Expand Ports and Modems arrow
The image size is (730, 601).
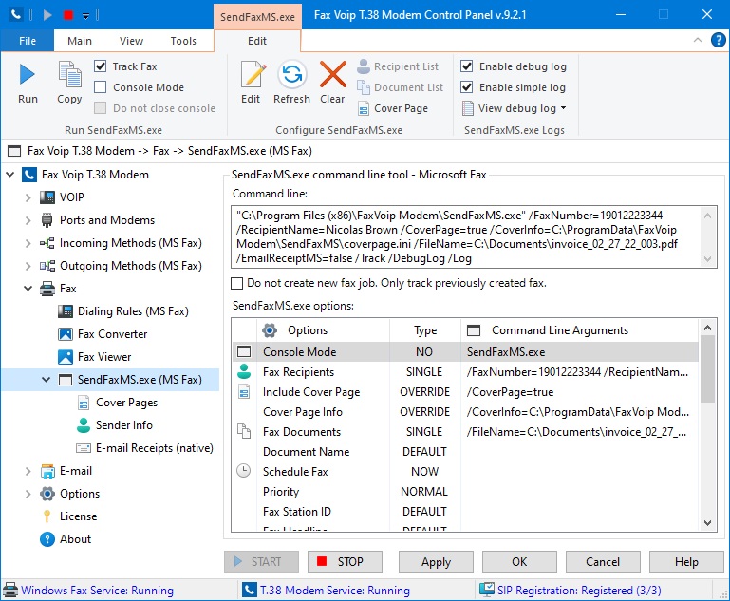point(28,220)
